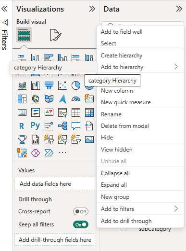Select the stacked column chart visual
The image size is (186, 251).
pos(35,57)
